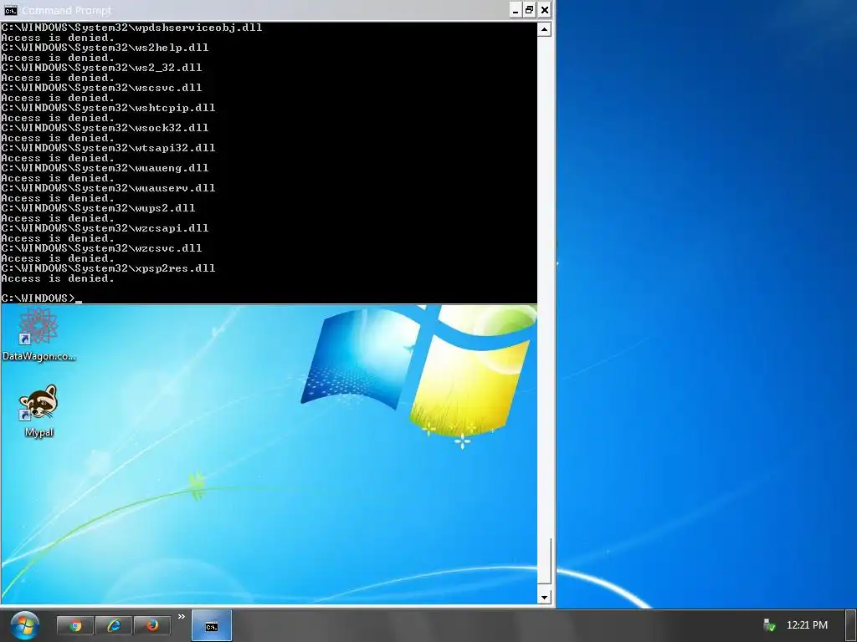The height and width of the screenshot is (642, 857).
Task: Open the Command Prompt title bar system icon
Action: point(10,10)
